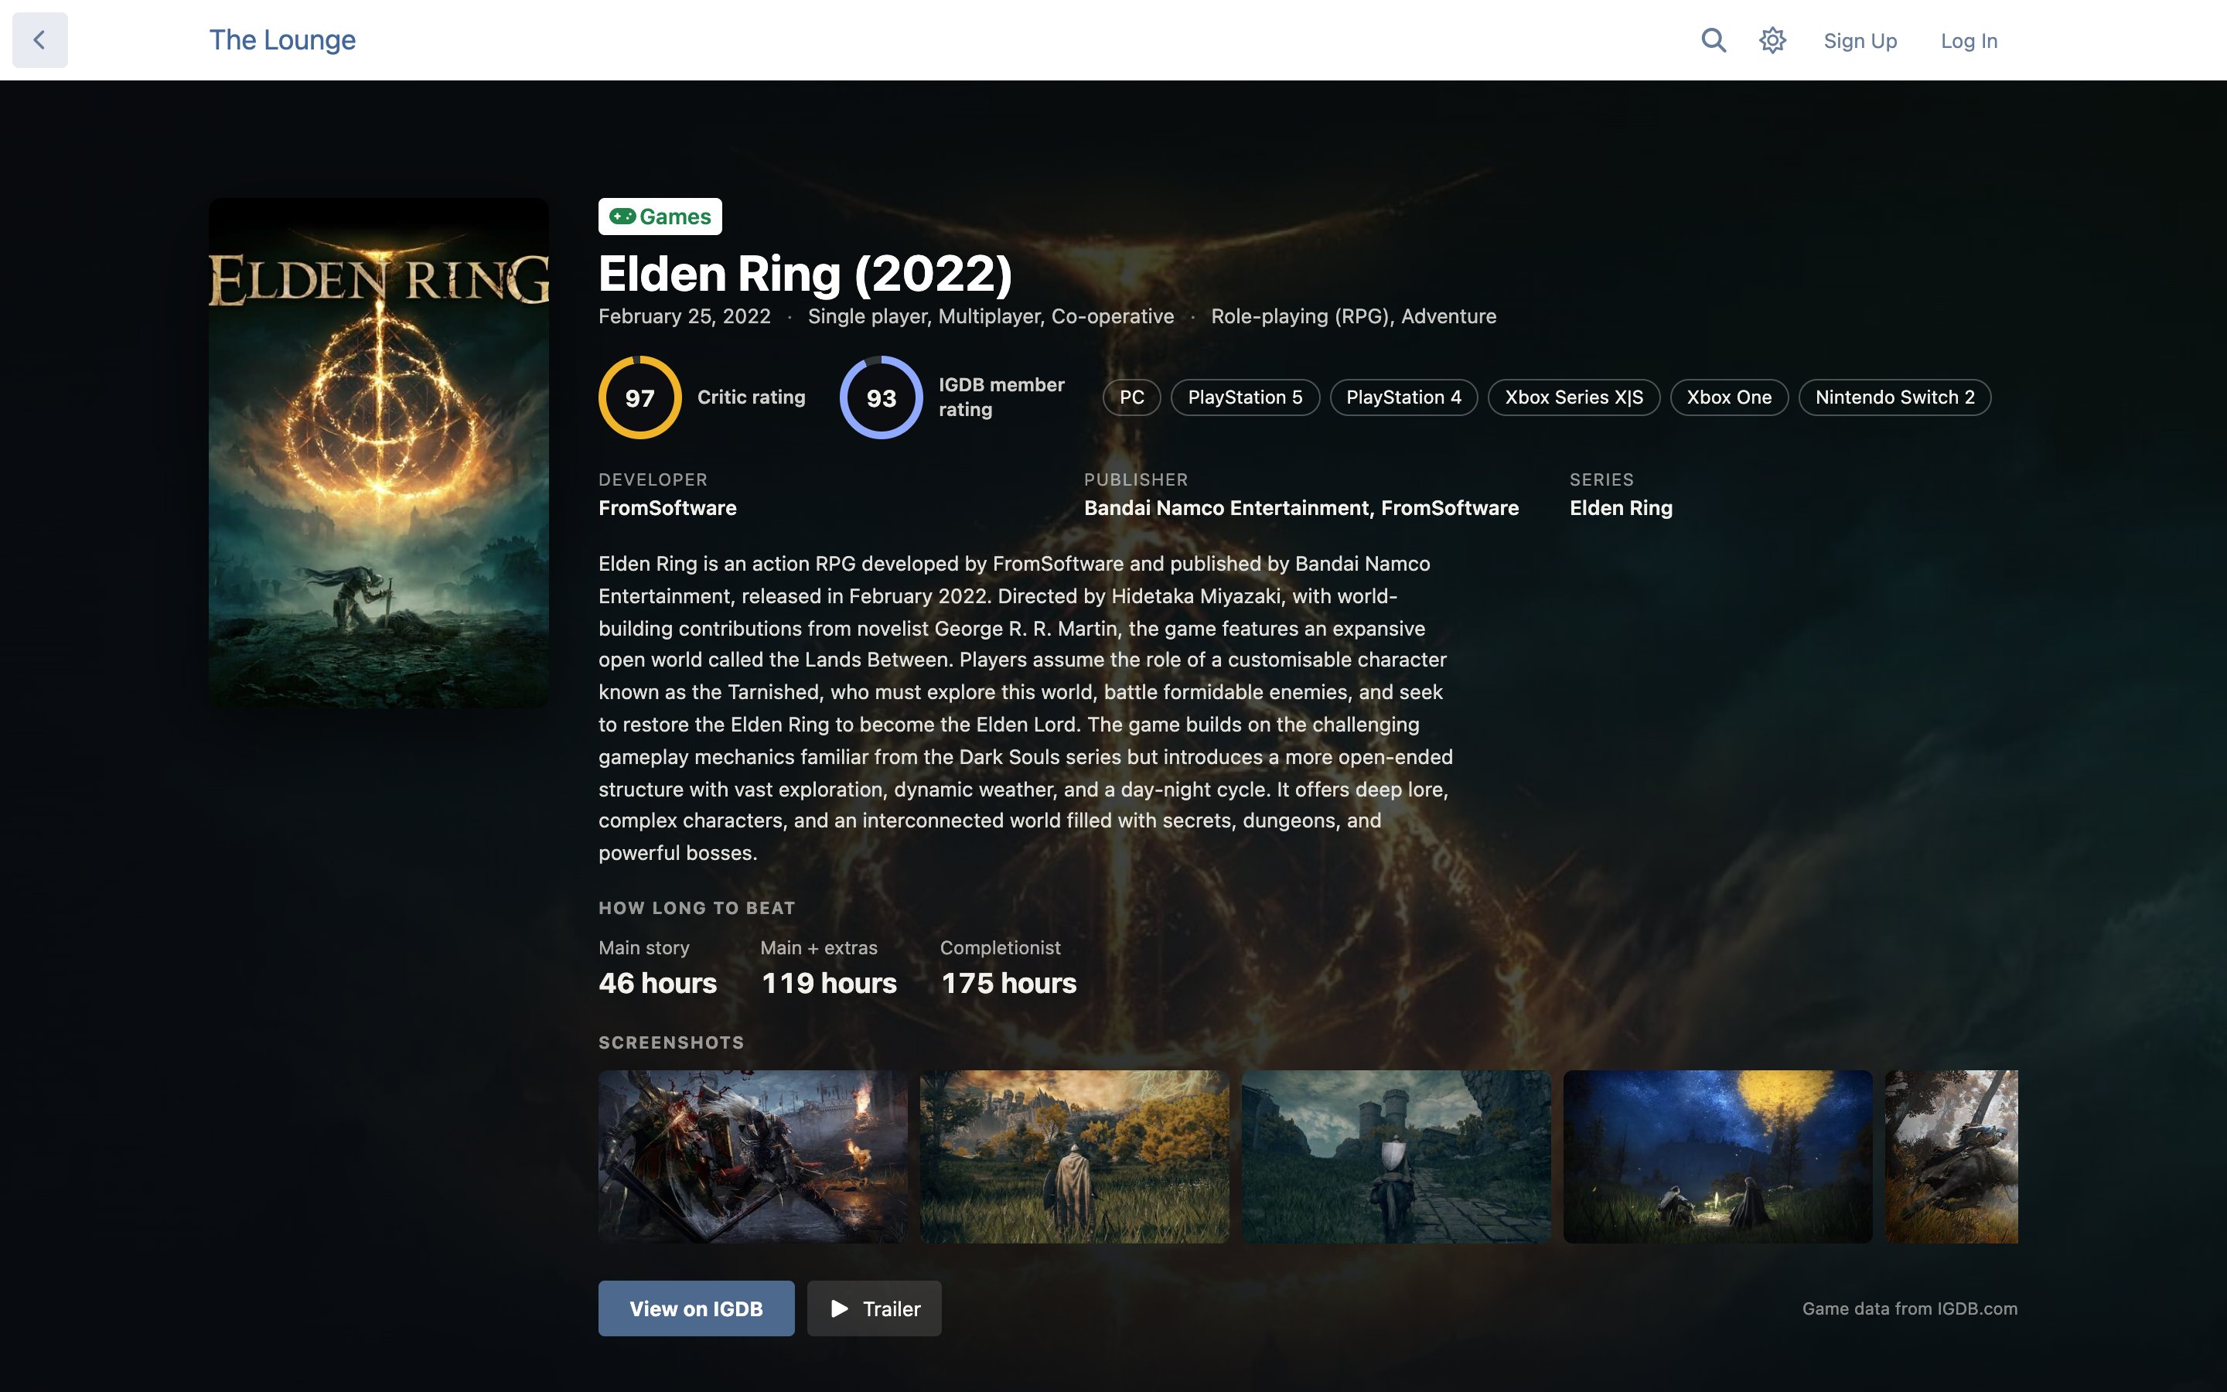Click the FromSoftware developer name
The height and width of the screenshot is (1392, 2227).
[x=667, y=508]
